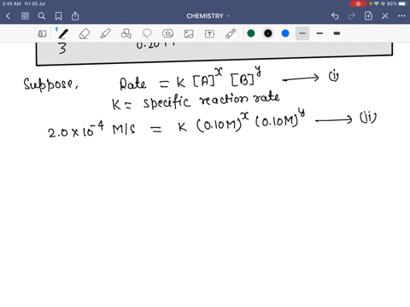410x307 pixels.
Task: Close the editing toolbar with X
Action: tap(385, 16)
